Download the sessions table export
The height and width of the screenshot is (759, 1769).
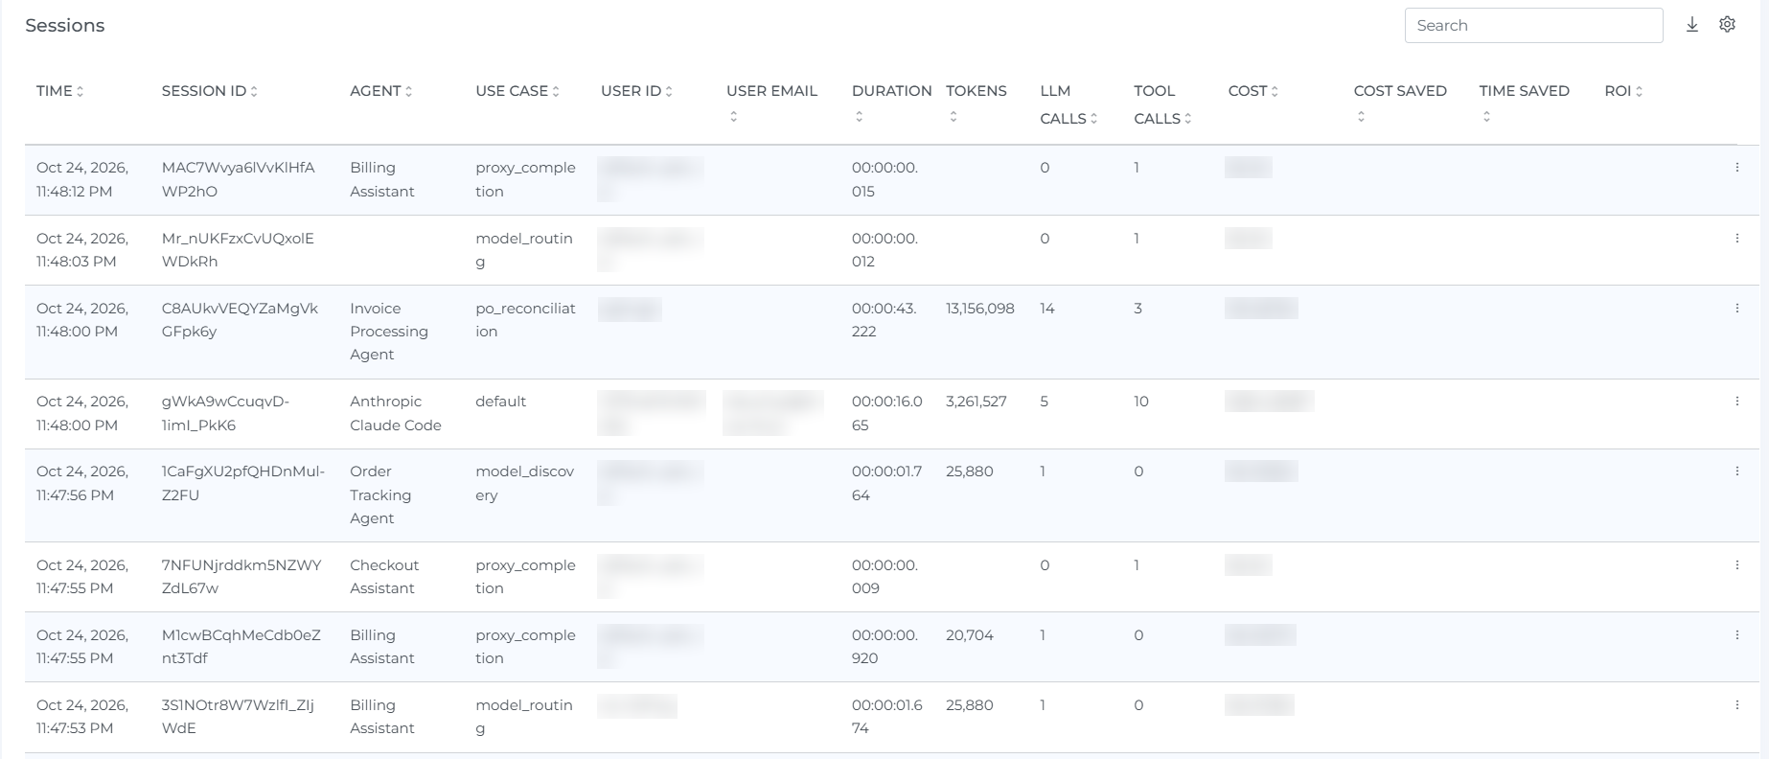(1692, 25)
